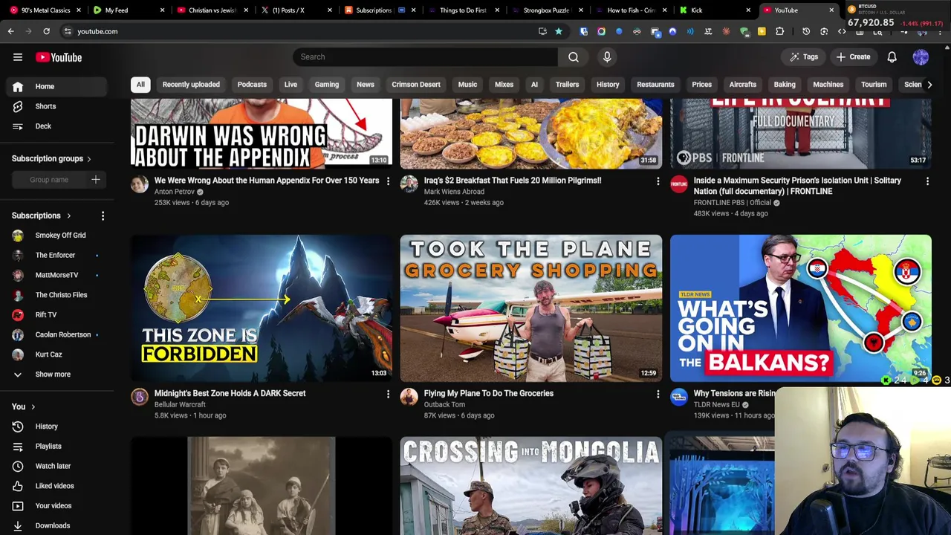Switch to the Kick browser tab
The width and height of the screenshot is (951, 535).
(713, 10)
